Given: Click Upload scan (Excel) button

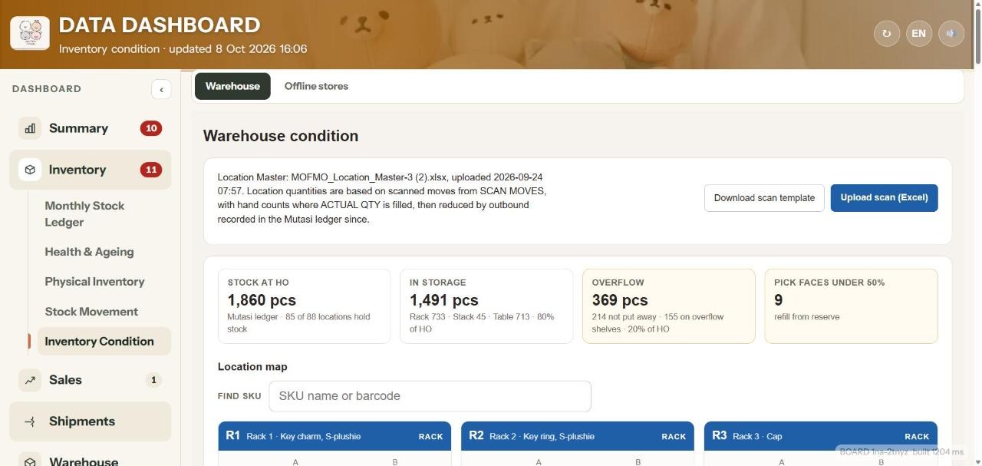Looking at the screenshot, I should pos(884,198).
